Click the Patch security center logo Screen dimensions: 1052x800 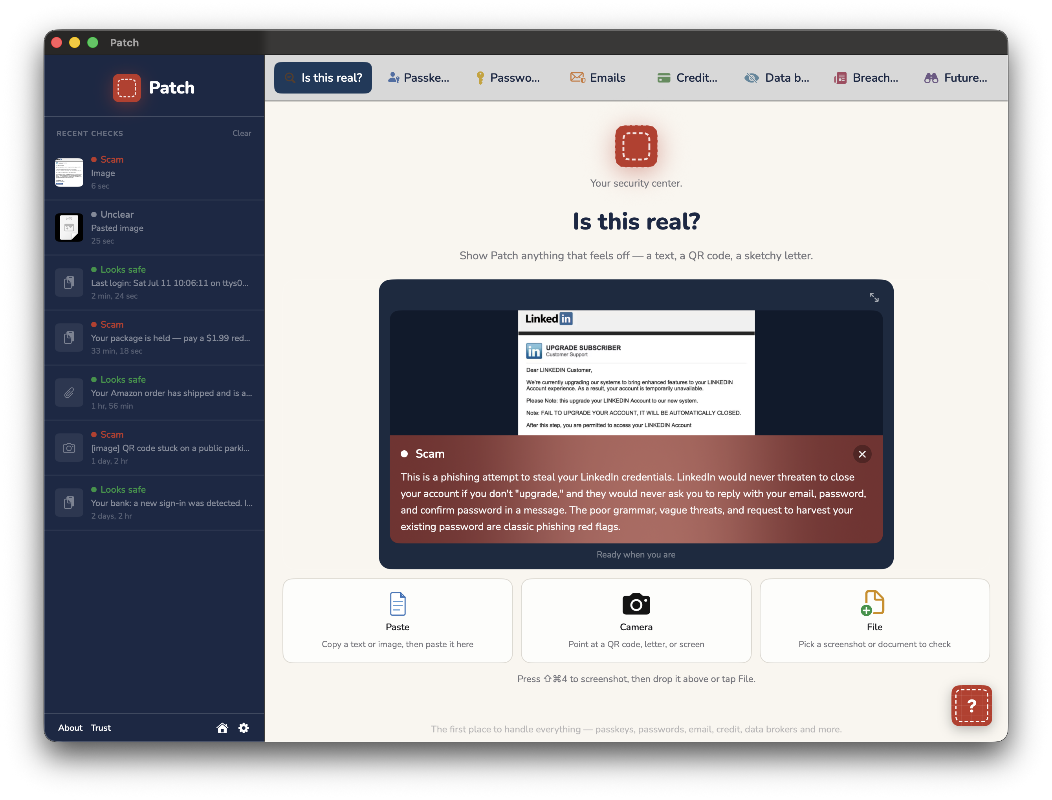click(x=636, y=146)
